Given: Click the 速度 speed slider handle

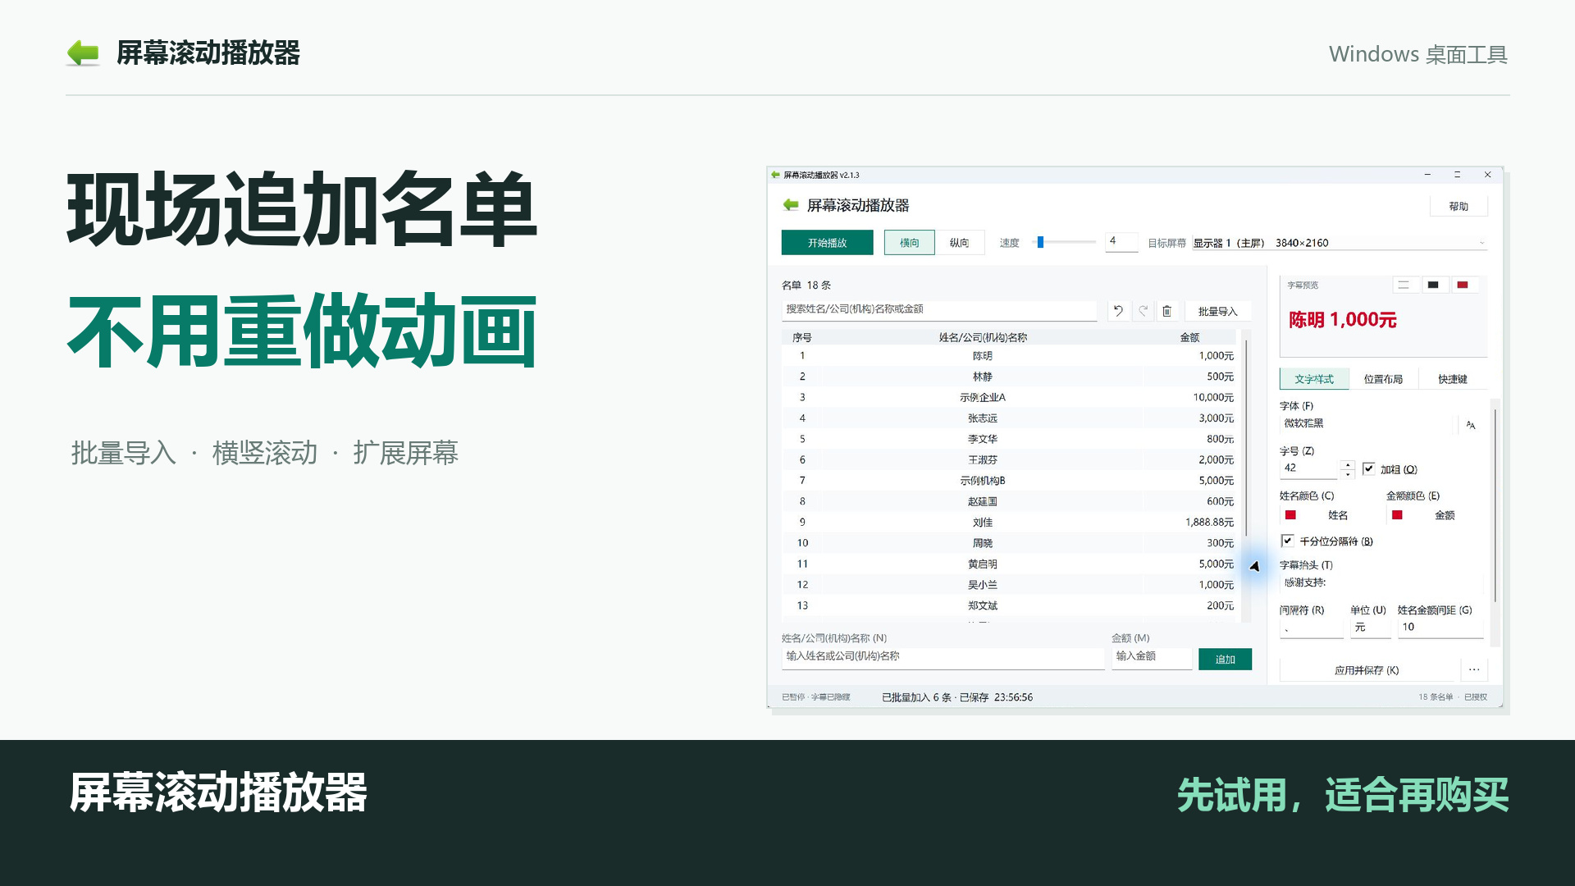Looking at the screenshot, I should click(x=1040, y=243).
